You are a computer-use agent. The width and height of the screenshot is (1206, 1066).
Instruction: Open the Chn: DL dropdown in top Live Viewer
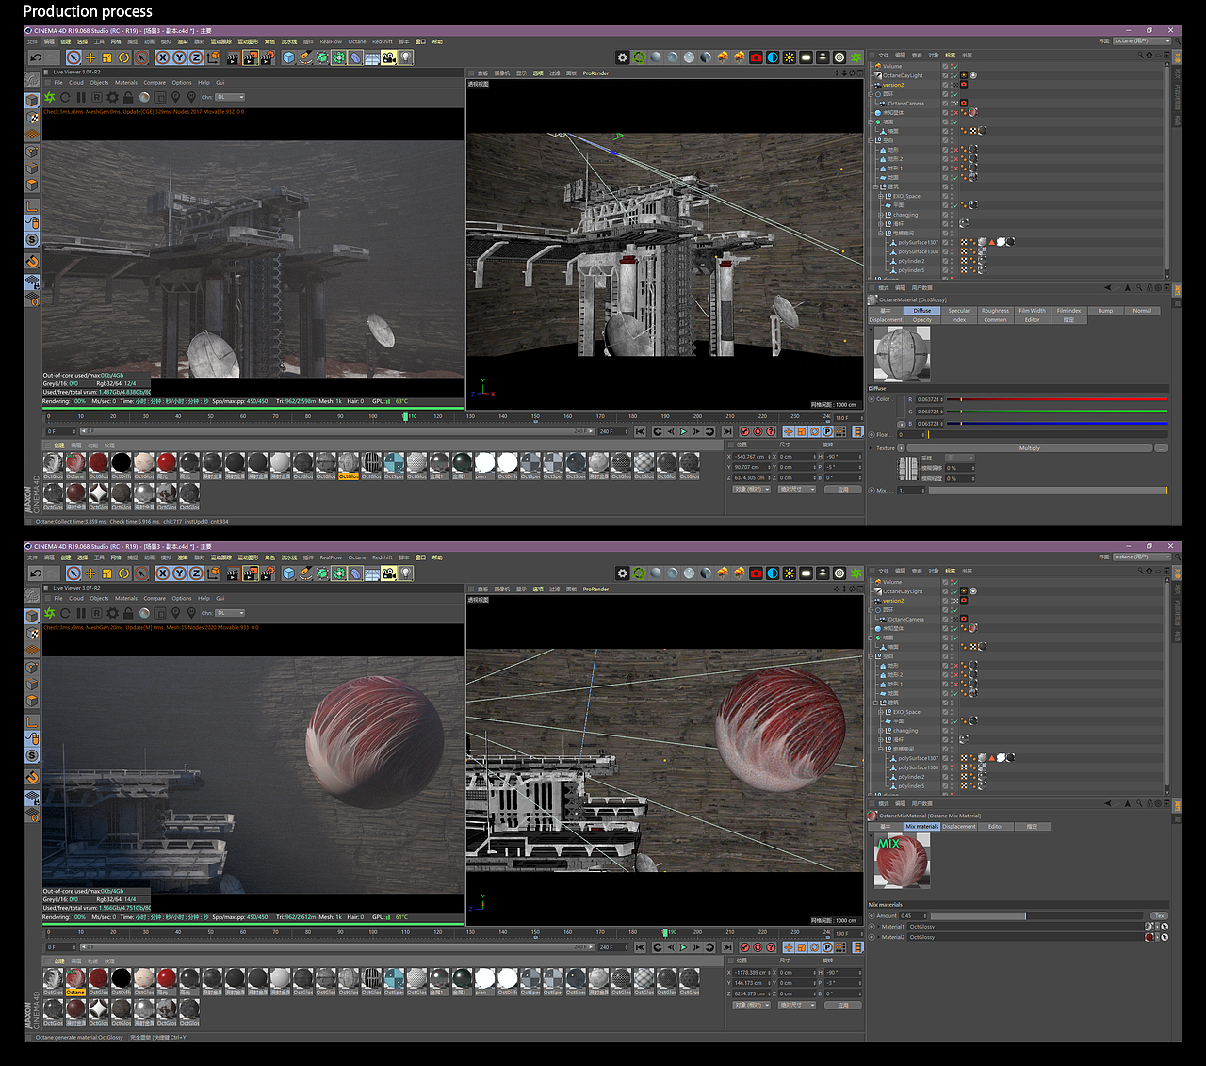pos(230,97)
